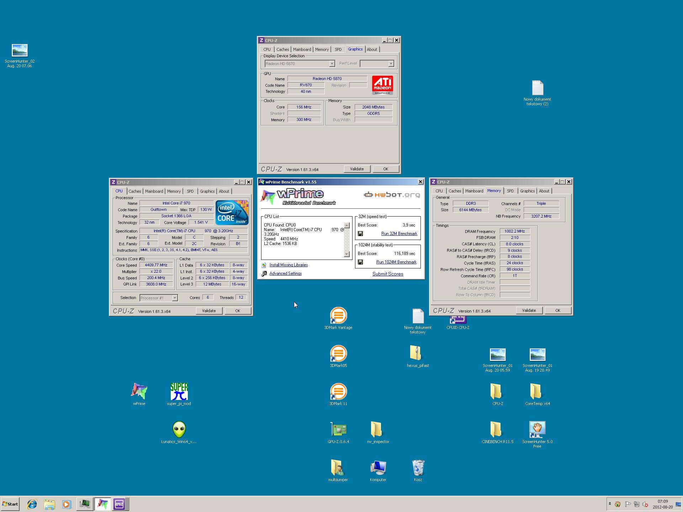Viewport: 683px width, 512px height.
Task: Click scroll-down arrow in wPrime CPU List
Action: pyautogui.click(x=347, y=254)
